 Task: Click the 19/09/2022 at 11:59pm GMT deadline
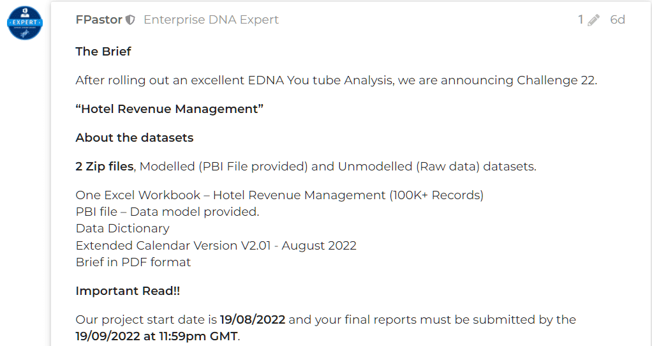157,336
